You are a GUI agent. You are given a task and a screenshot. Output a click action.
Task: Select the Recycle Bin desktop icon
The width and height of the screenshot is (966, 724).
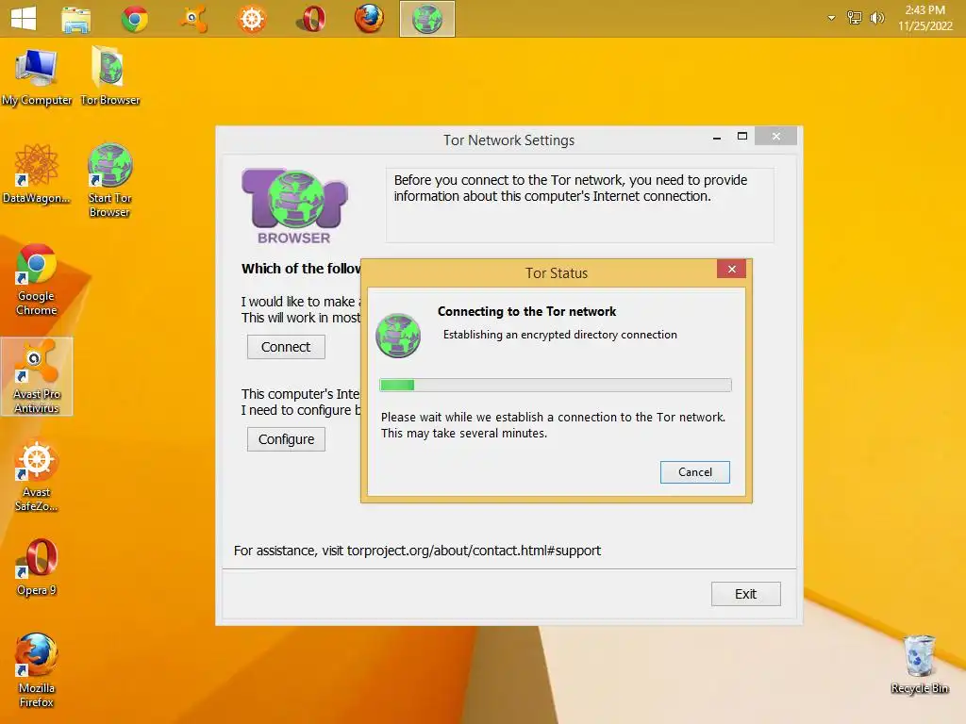point(919,665)
